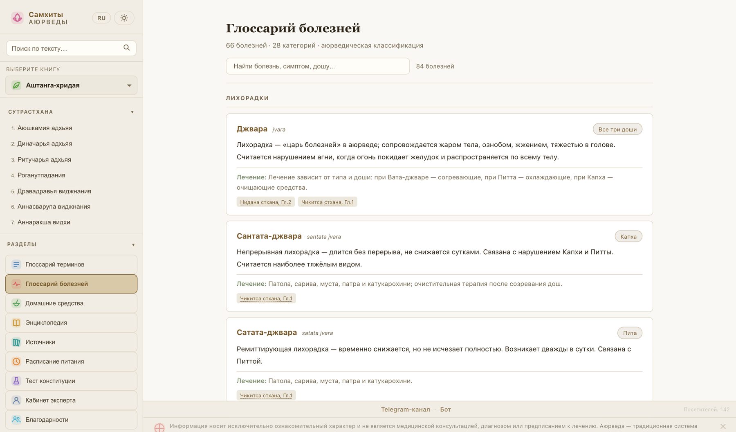Close the disclaimer banner
Viewport: 736px width, 432px height.
coord(723,426)
